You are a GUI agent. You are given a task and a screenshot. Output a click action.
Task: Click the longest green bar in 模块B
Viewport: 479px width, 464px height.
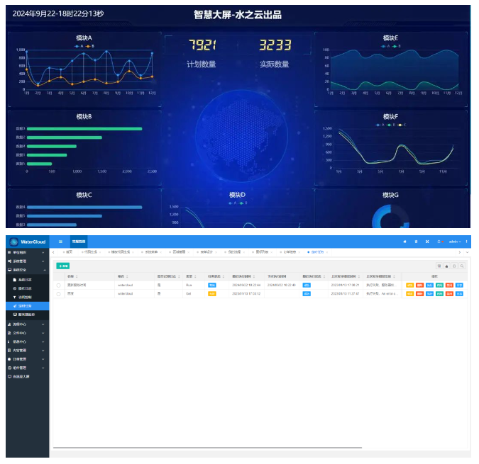[x=84, y=129]
